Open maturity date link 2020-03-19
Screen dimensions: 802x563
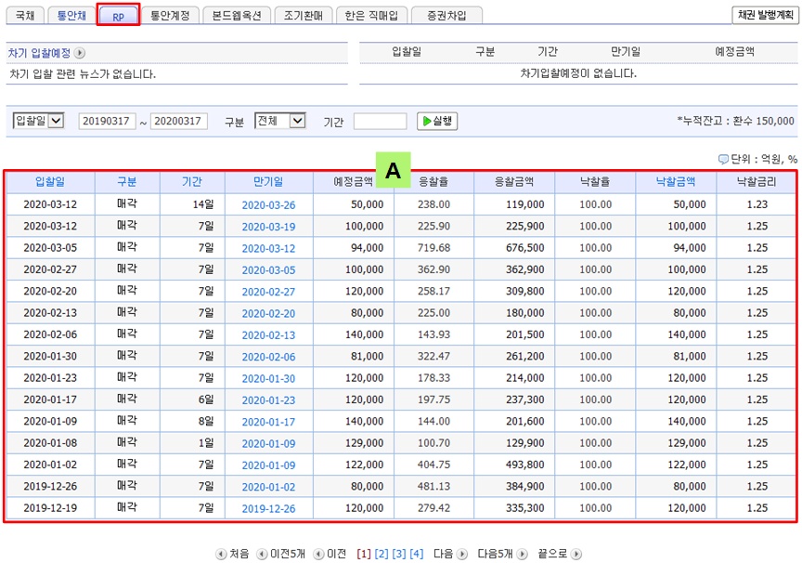point(268,227)
